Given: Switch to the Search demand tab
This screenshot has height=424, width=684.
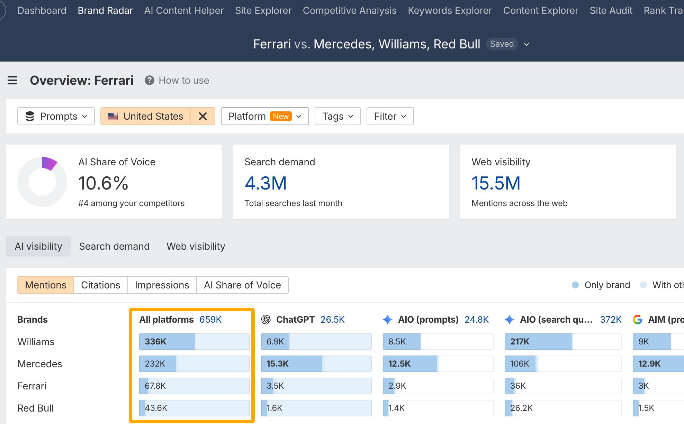Looking at the screenshot, I should (x=114, y=246).
